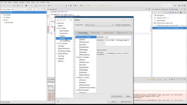Click the Build hammer toolbar icon
This screenshot has width=187, height=105.
click(18, 6)
